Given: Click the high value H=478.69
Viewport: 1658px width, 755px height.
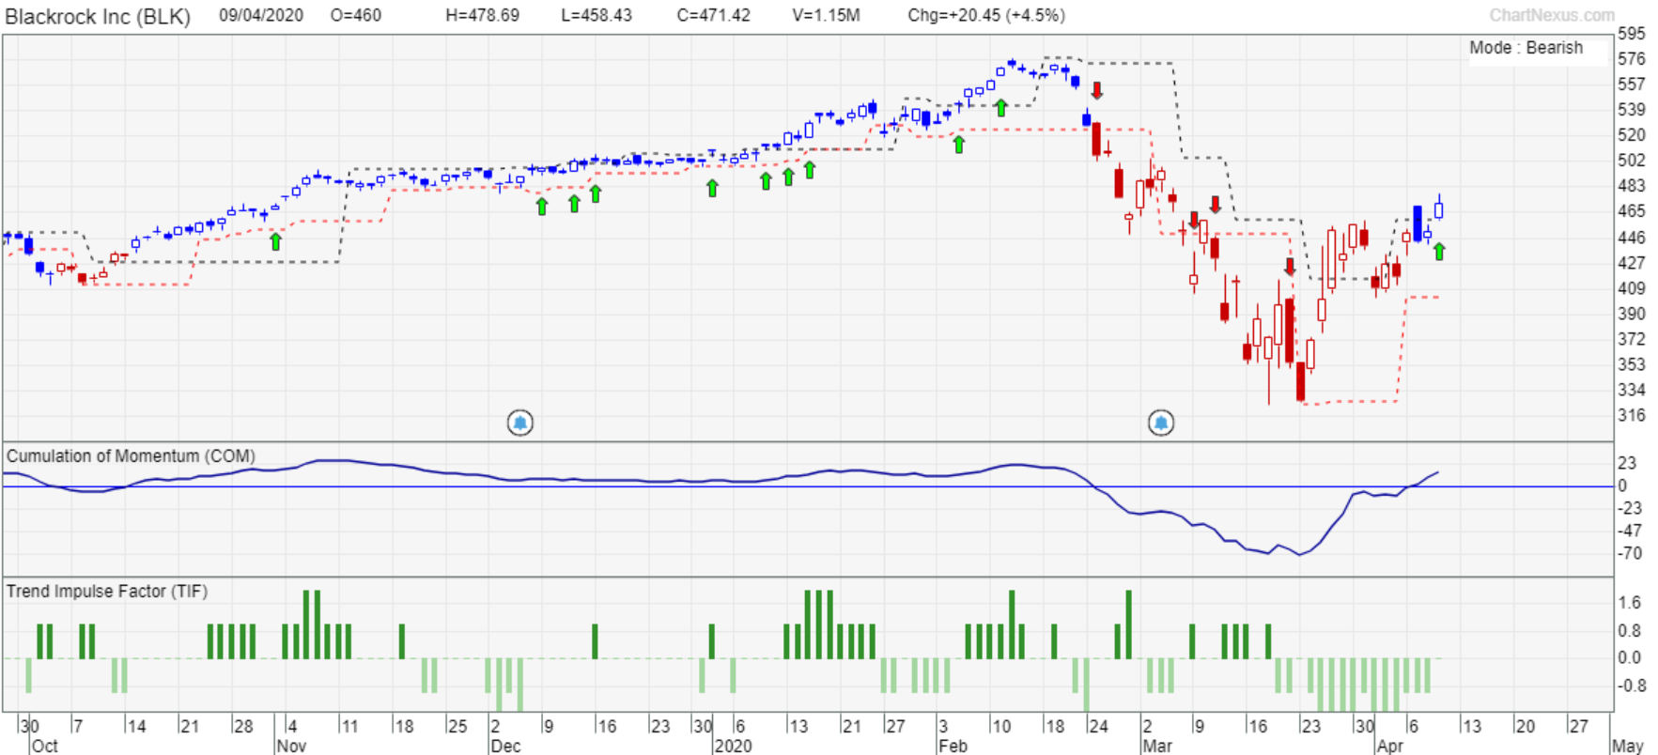Looking at the screenshot, I should point(482,16).
